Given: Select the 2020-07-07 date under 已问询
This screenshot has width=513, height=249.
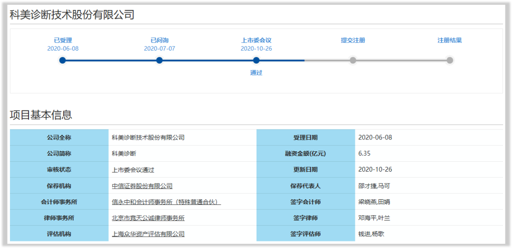Looking at the screenshot, I should click(160, 48).
